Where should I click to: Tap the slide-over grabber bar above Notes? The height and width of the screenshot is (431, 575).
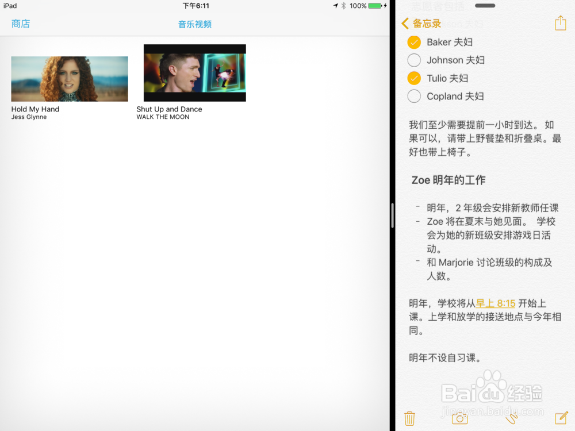click(485, 6)
